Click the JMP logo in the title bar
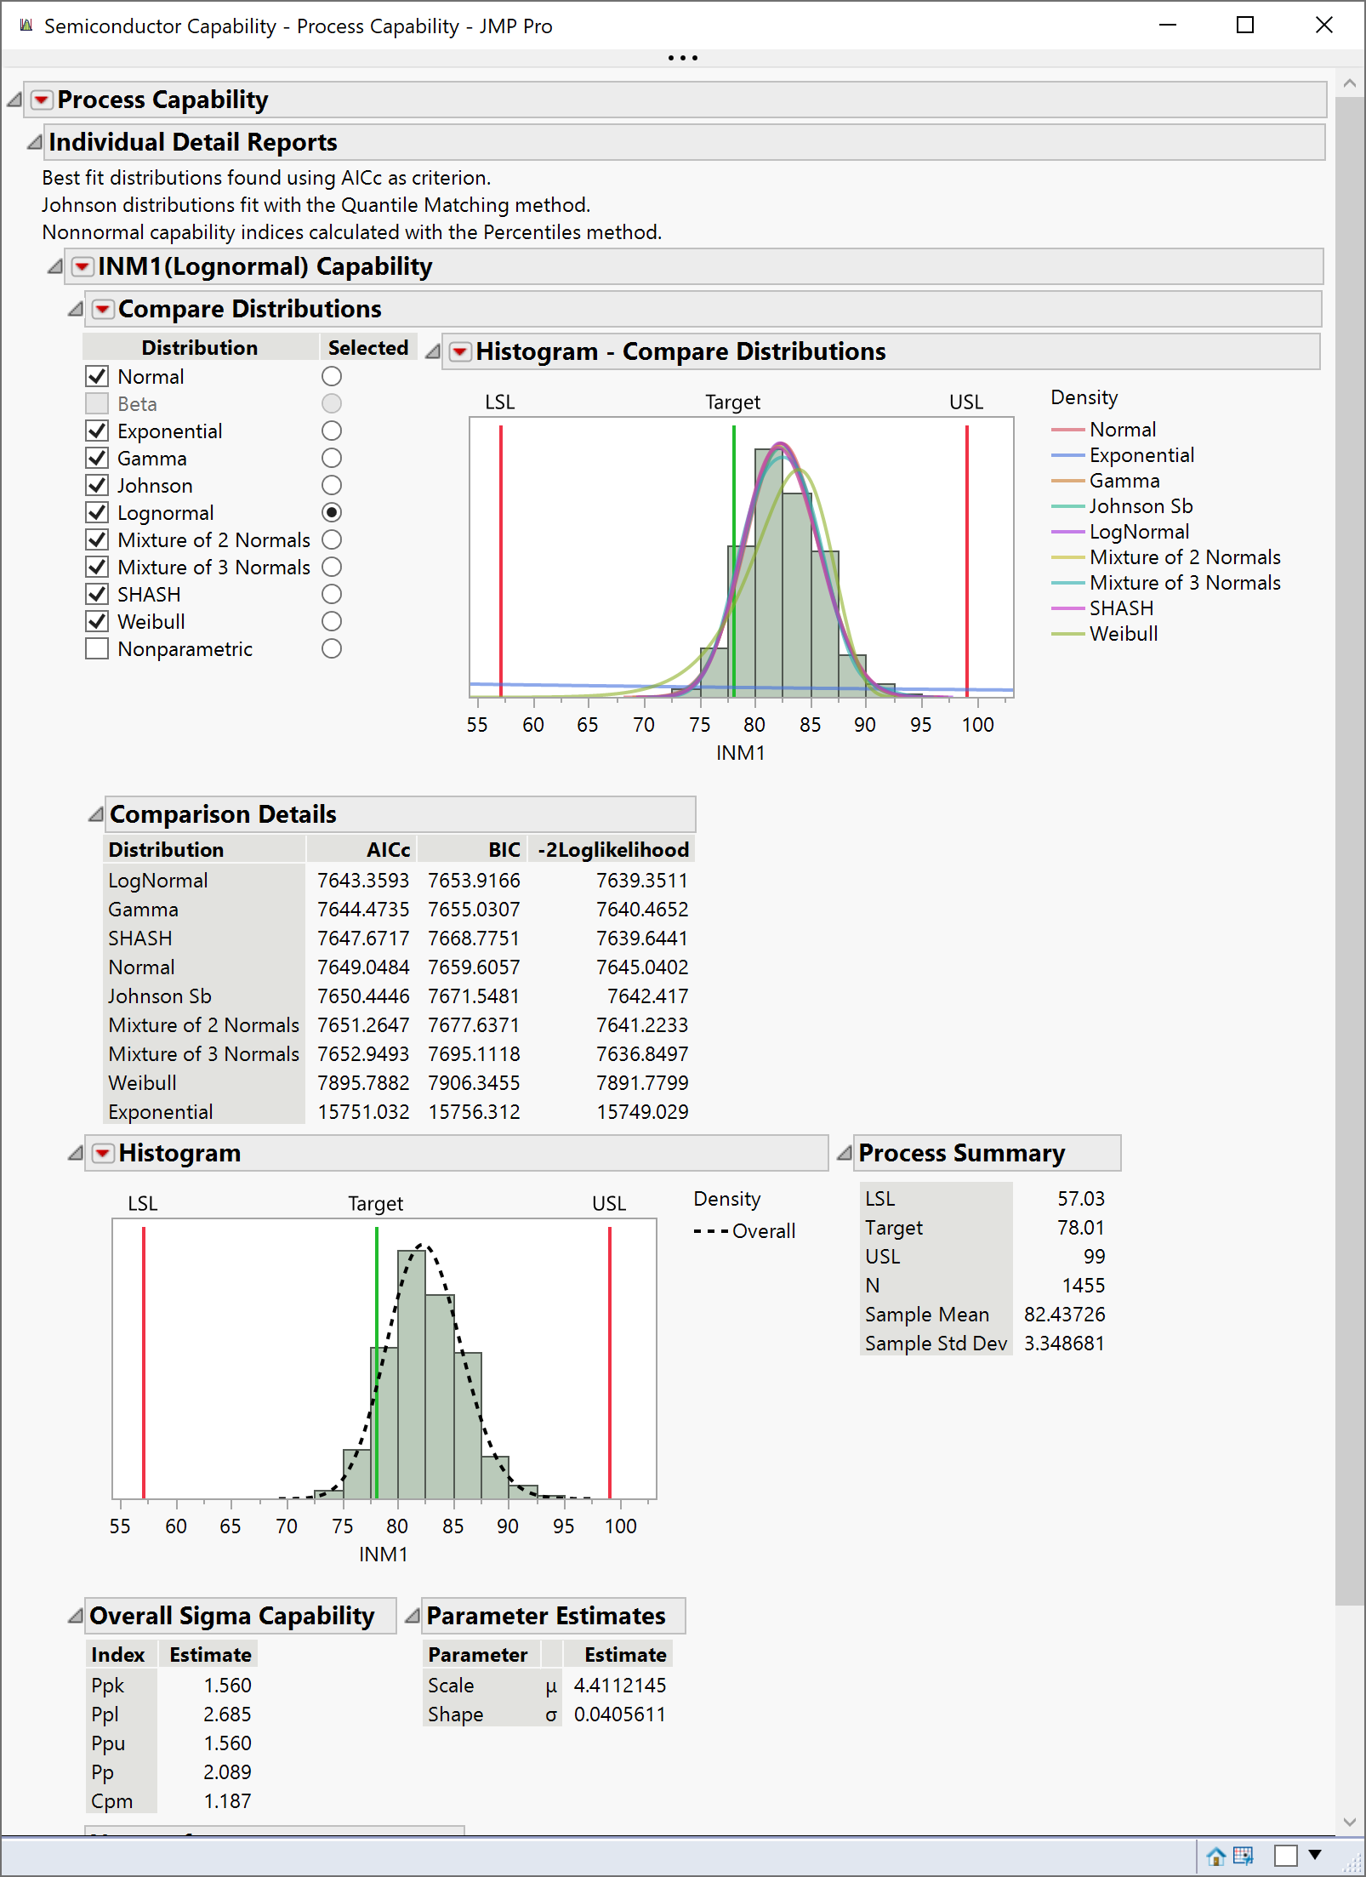Image resolution: width=1366 pixels, height=1877 pixels. pyautogui.click(x=25, y=26)
